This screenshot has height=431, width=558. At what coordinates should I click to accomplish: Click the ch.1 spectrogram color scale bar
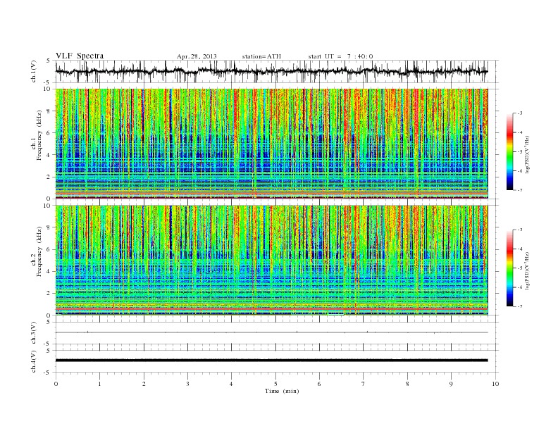pos(510,151)
